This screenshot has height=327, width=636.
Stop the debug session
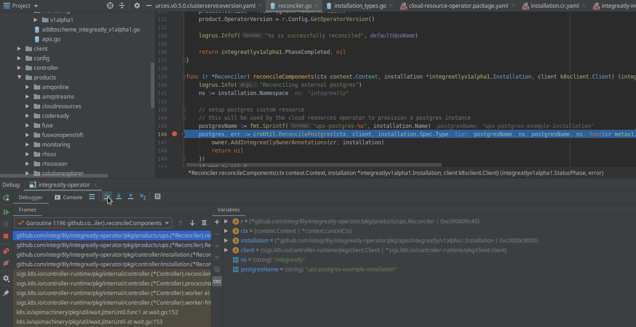6,236
